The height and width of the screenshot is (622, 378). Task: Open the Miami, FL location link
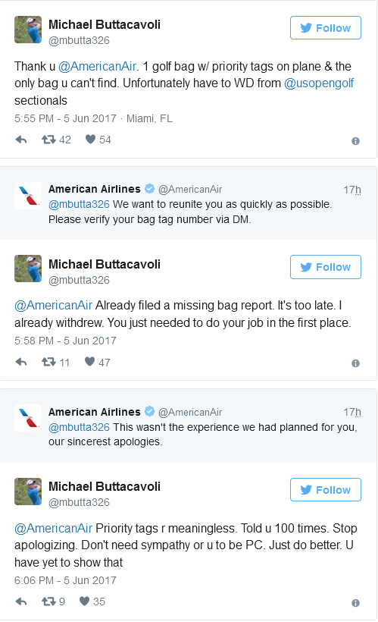[x=149, y=118]
